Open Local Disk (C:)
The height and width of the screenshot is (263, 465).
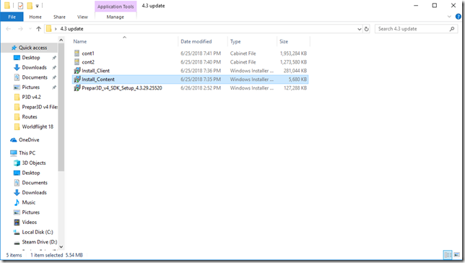tap(38, 232)
